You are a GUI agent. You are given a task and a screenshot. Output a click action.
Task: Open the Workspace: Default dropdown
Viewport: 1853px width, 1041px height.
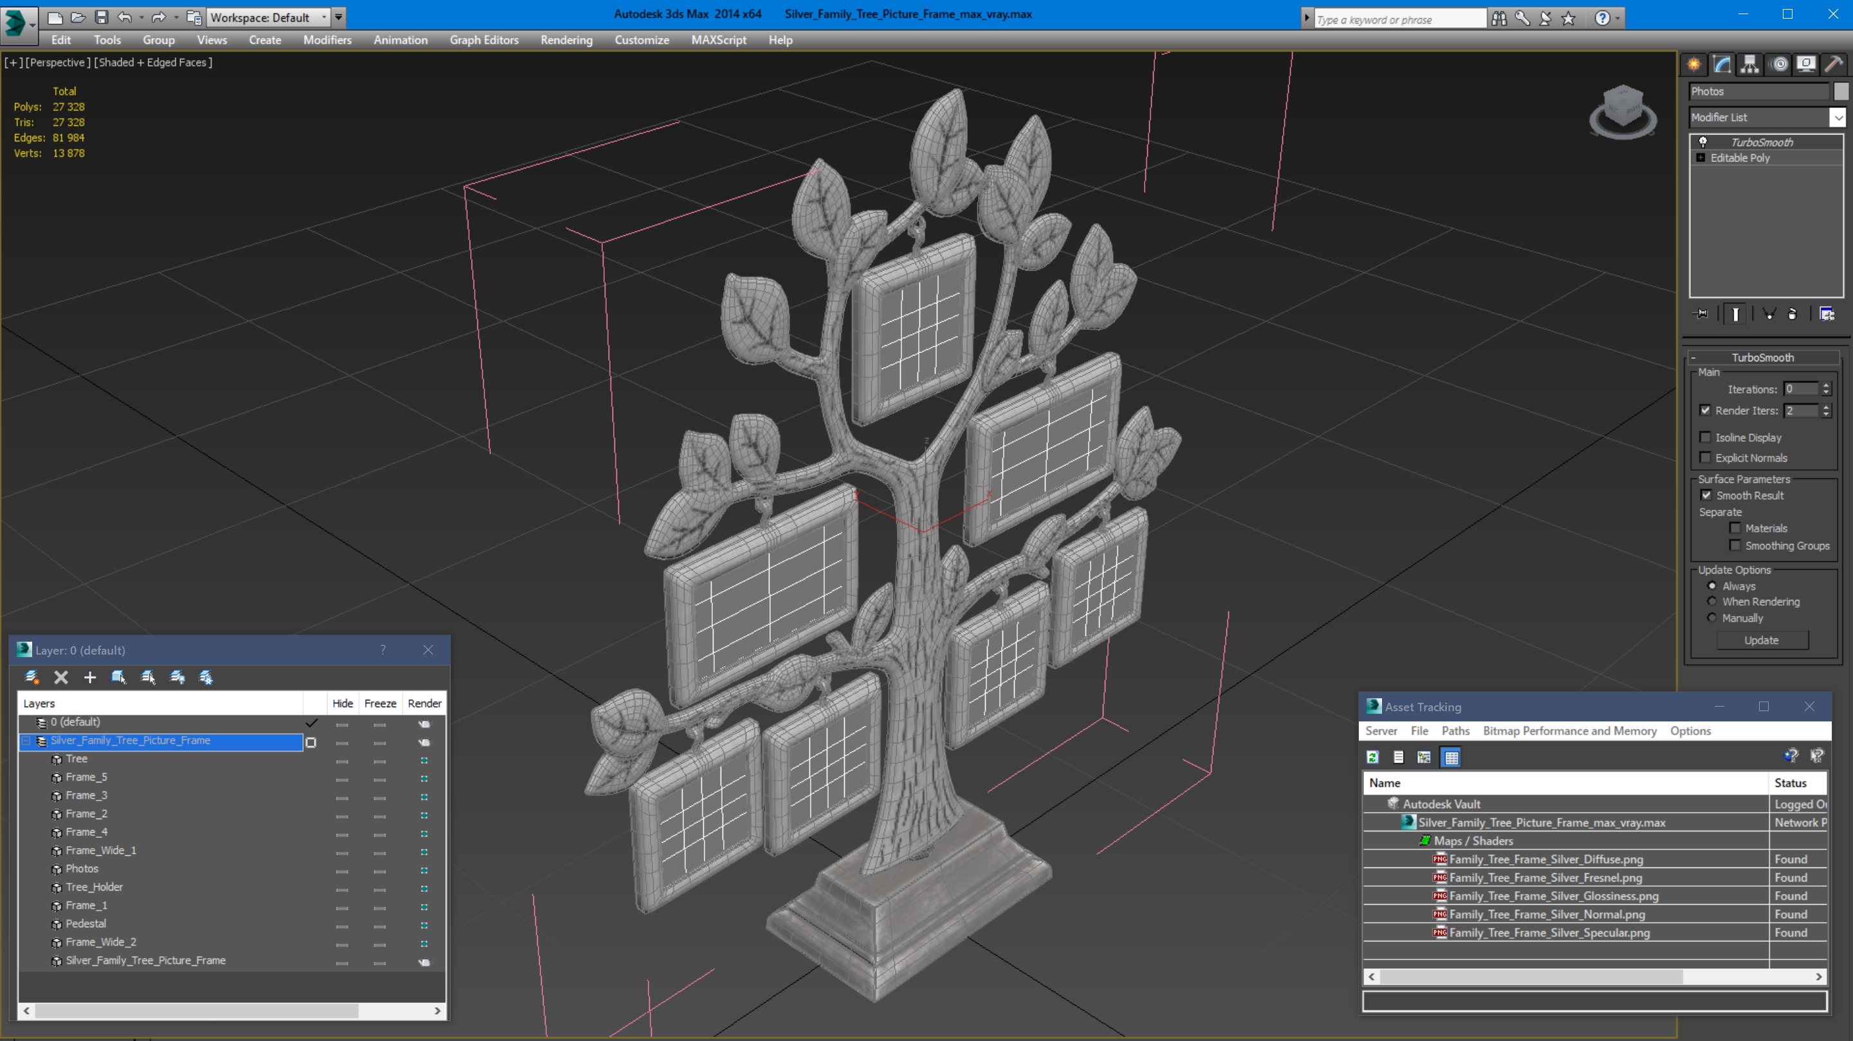click(267, 17)
